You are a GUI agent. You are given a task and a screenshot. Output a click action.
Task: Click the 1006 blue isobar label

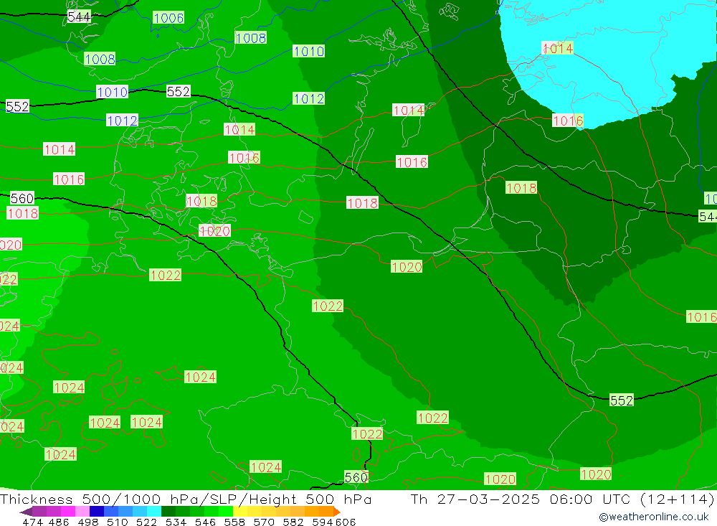point(168,18)
